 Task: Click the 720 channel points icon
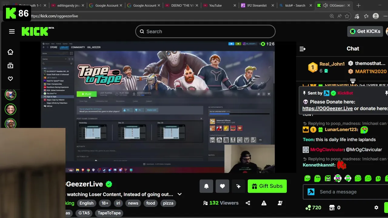tap(308, 207)
